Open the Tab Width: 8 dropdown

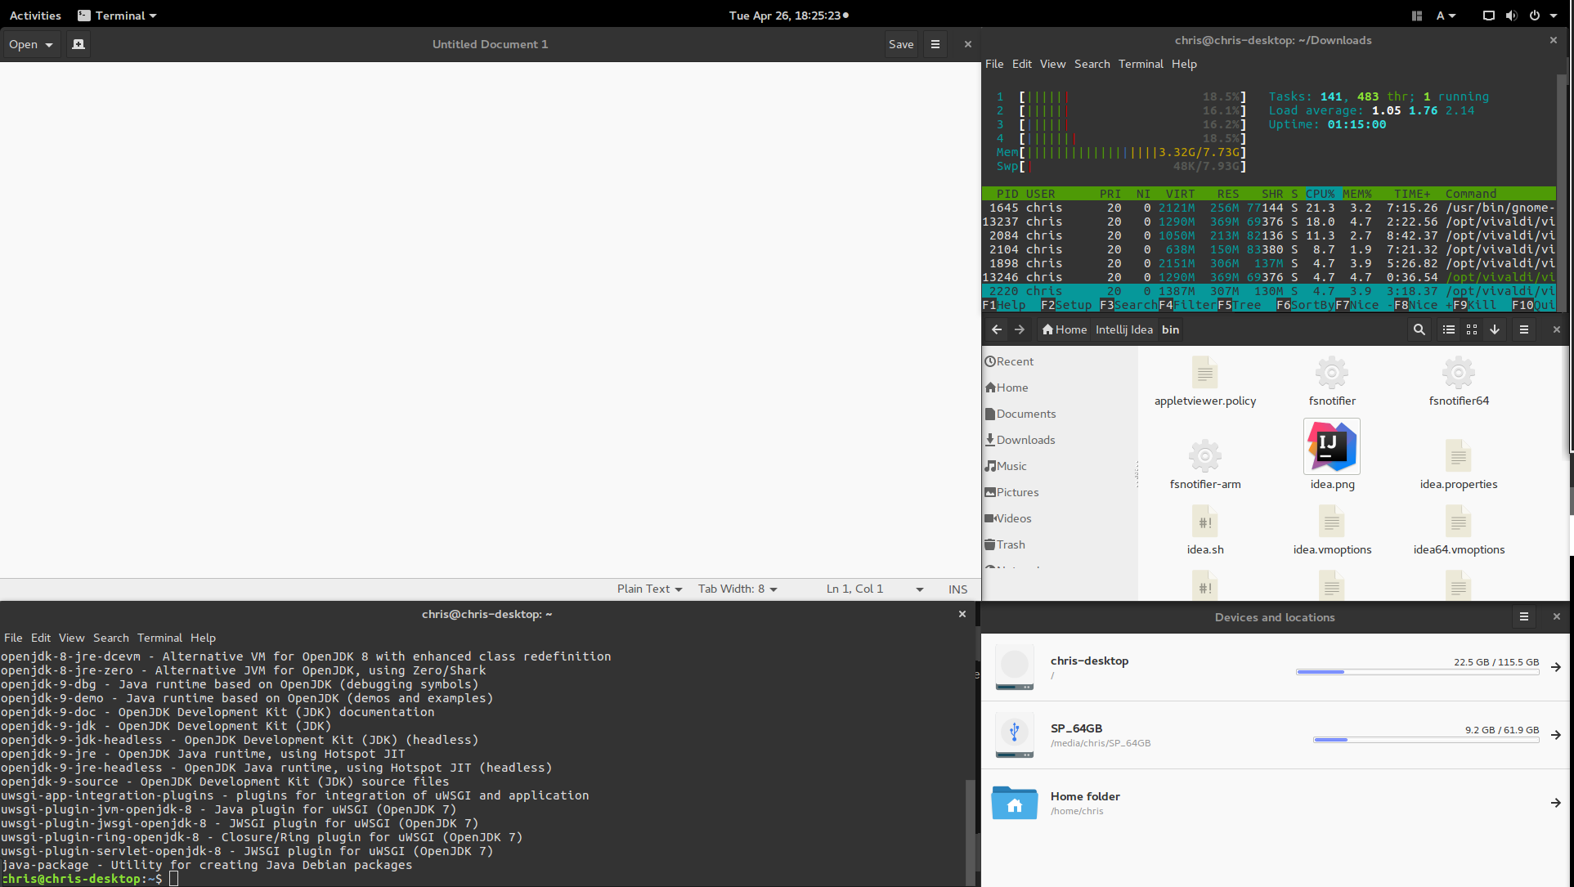coord(734,589)
